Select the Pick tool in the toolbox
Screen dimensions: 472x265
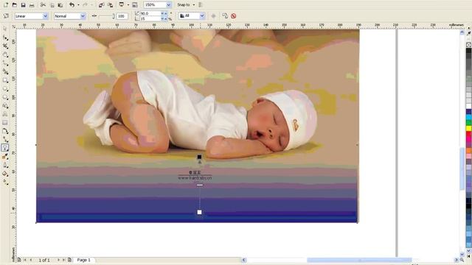tap(5, 29)
